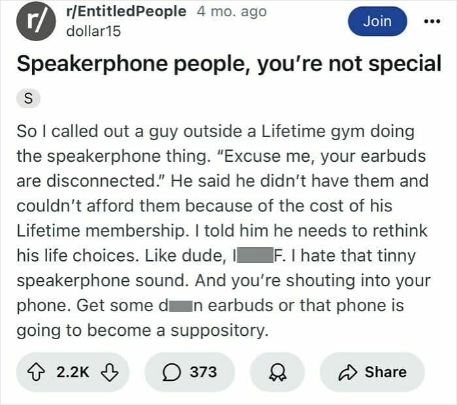457x405 pixels.
Task: Join the EntitledPeople community
Action: pyautogui.click(x=377, y=22)
